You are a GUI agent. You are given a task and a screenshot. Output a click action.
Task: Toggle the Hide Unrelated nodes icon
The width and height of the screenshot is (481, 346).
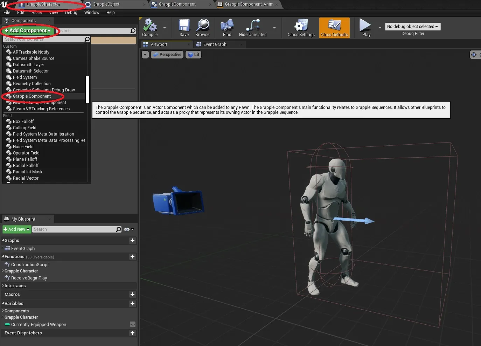coord(253,28)
